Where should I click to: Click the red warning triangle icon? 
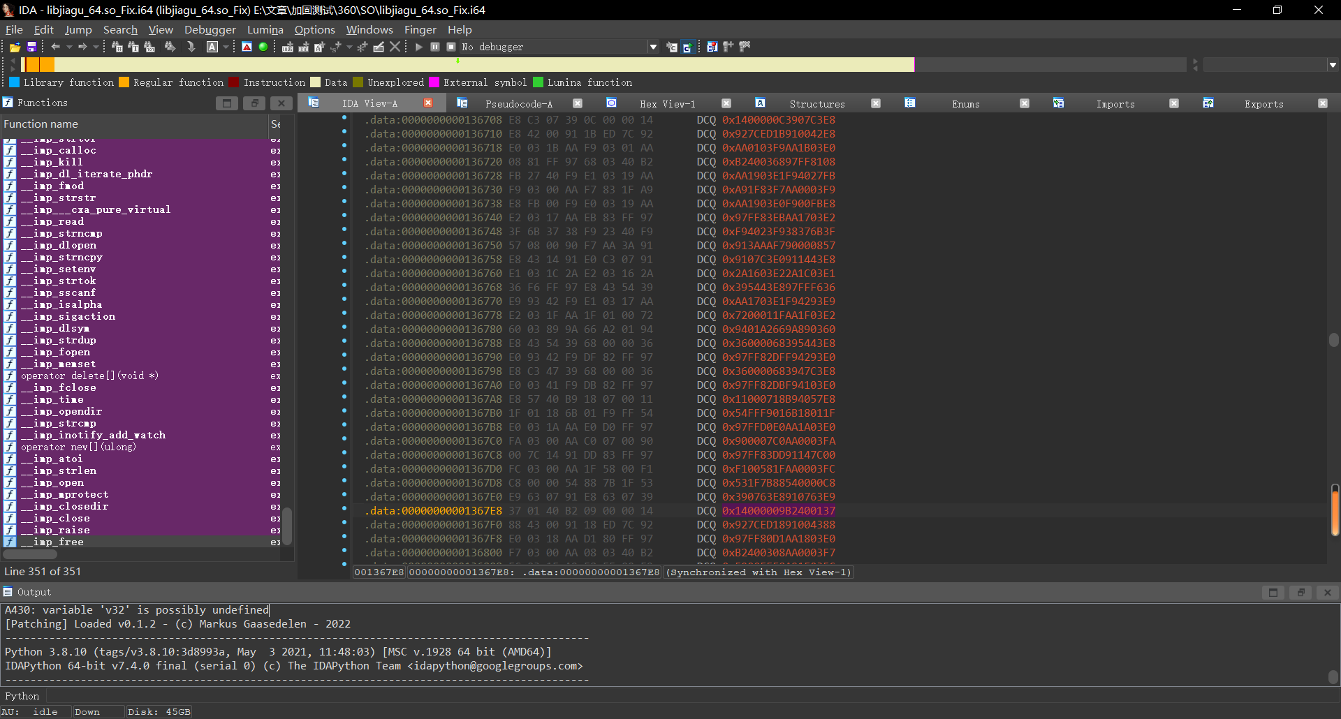pyautogui.click(x=247, y=47)
